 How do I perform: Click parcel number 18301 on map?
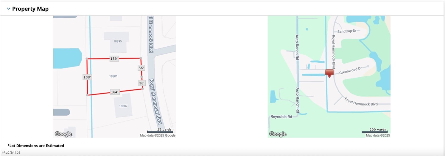113,76
